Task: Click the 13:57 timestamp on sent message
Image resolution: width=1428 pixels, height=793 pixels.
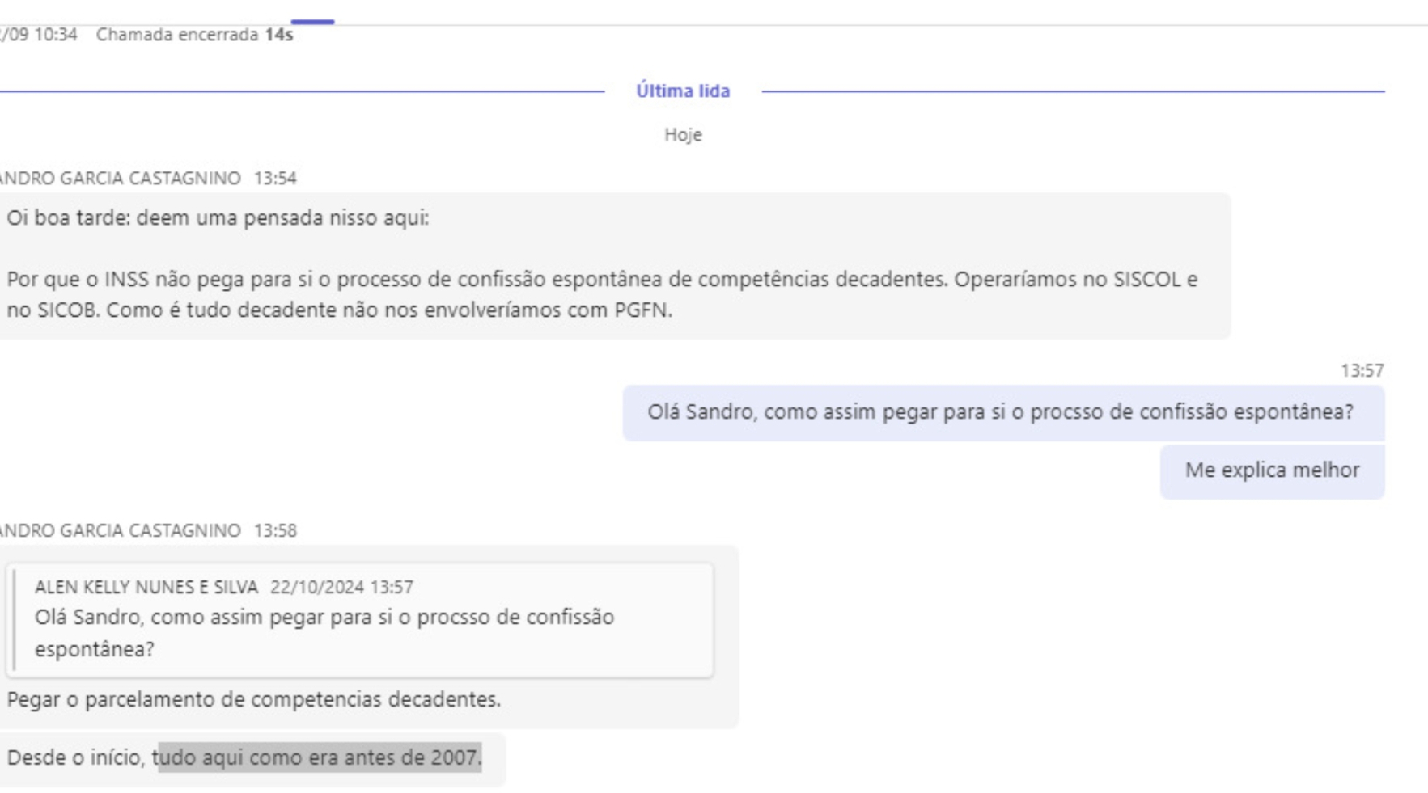Action: (x=1362, y=371)
